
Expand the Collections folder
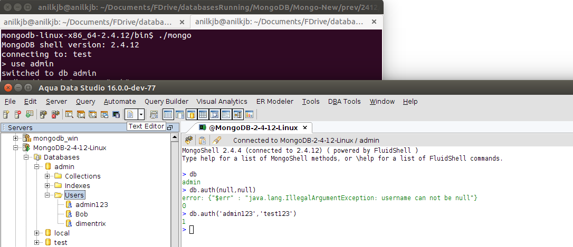(47, 176)
